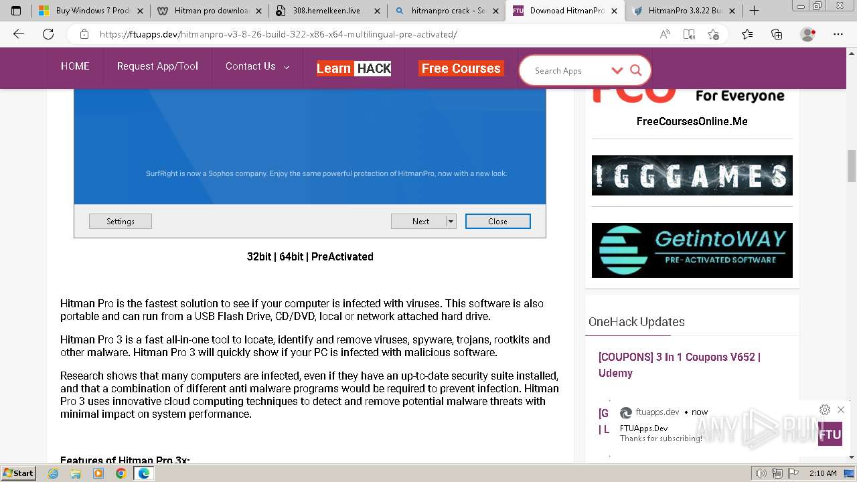857x482 pixels.
Task: Click the page vertical scrollbar thumb
Action: (852, 165)
